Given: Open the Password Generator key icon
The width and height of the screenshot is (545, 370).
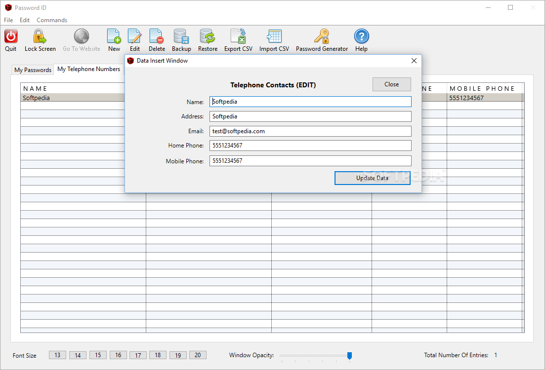Looking at the screenshot, I should click(322, 36).
